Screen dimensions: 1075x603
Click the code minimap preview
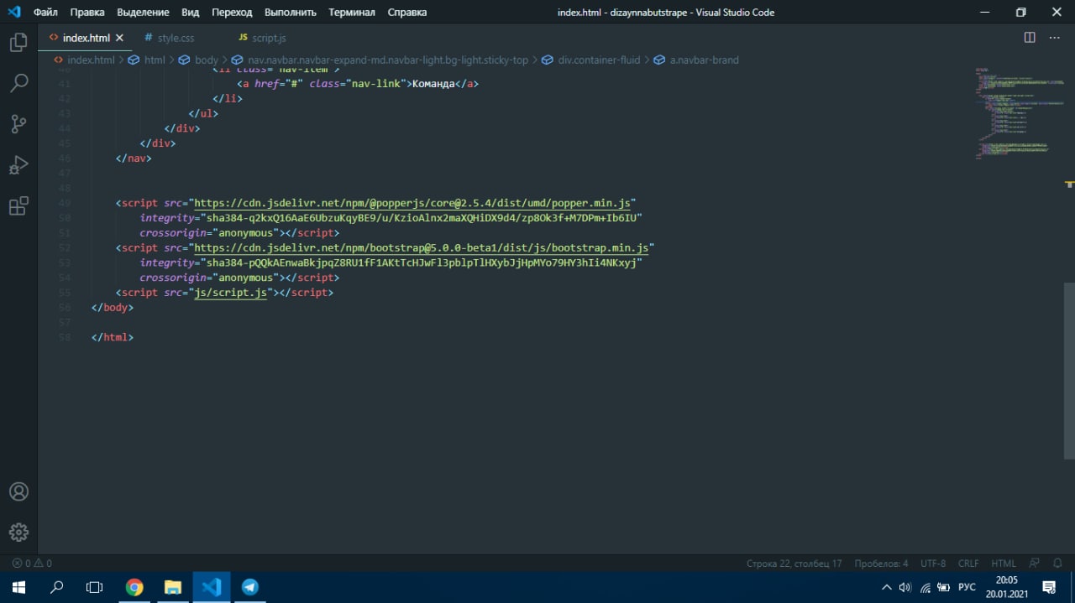pos(1018,113)
